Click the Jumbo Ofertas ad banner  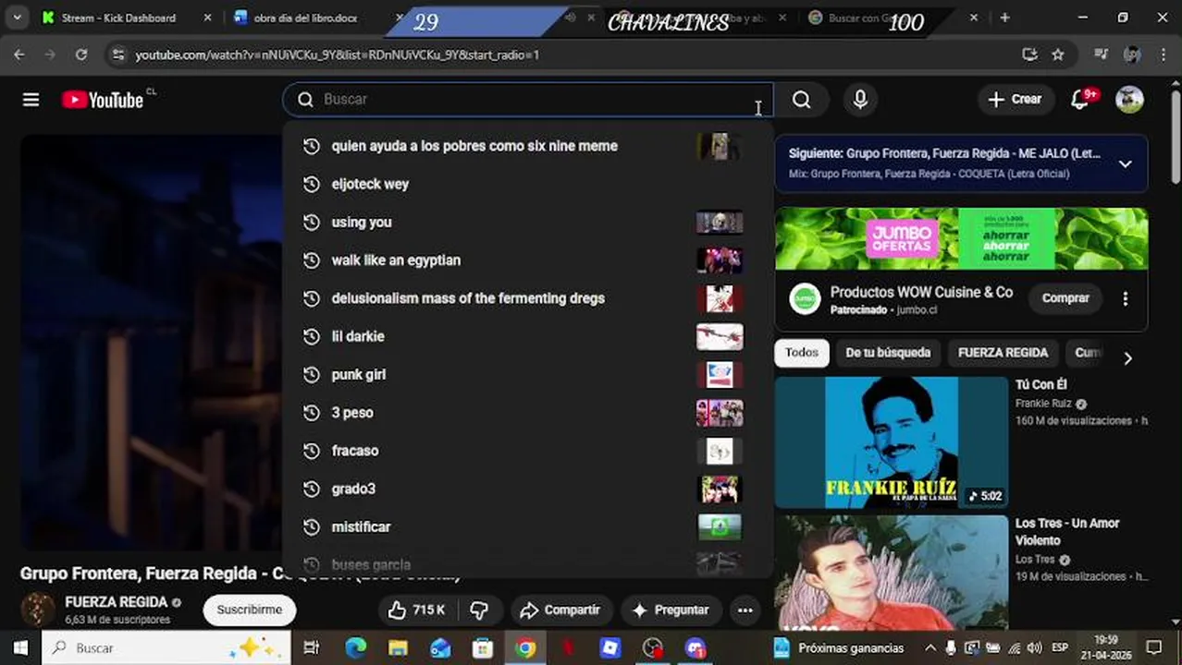point(962,239)
